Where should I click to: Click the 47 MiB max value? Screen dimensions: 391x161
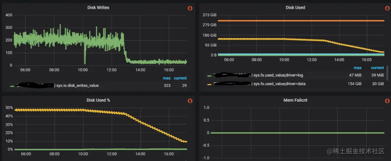tap(355, 75)
